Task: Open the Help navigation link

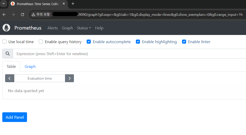Action: click(x=99, y=28)
